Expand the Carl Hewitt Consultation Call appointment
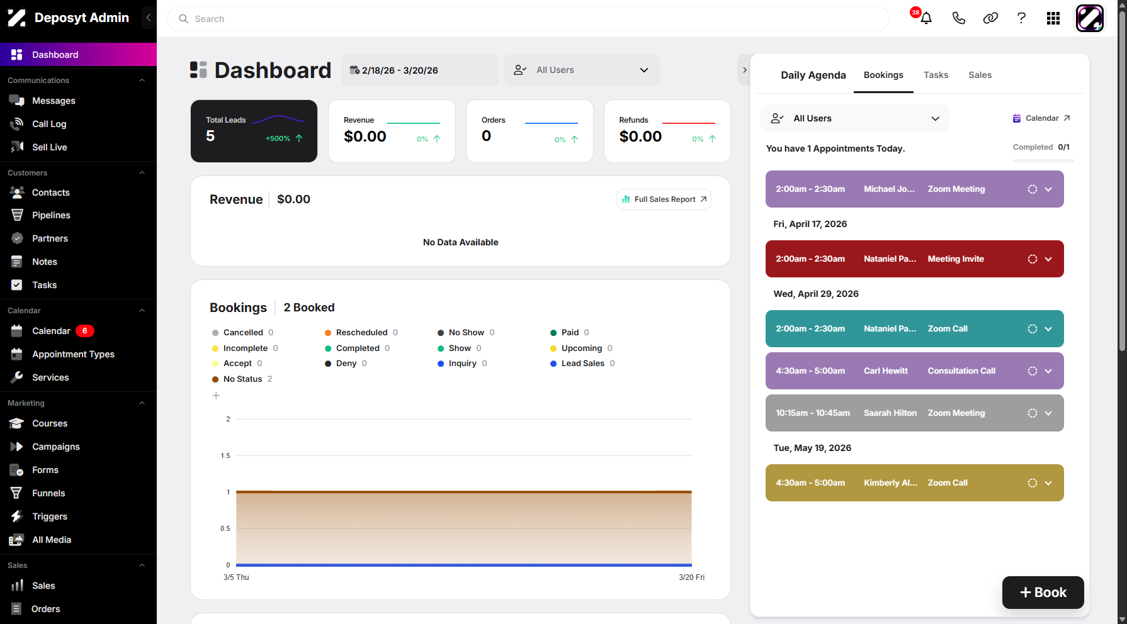This screenshot has height=624, width=1127. (1048, 371)
